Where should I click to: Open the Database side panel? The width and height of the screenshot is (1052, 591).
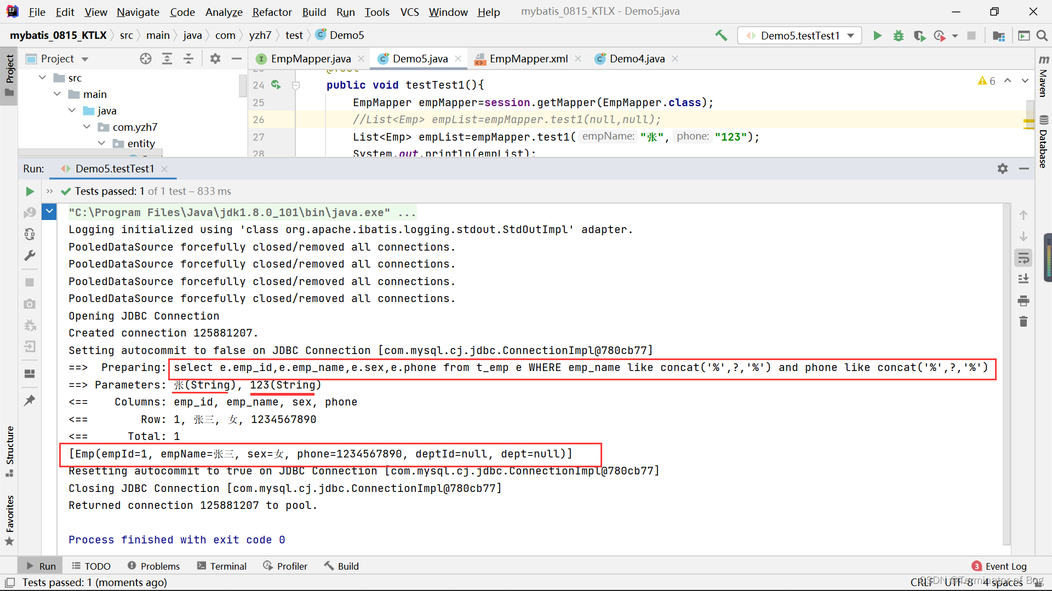[x=1044, y=142]
